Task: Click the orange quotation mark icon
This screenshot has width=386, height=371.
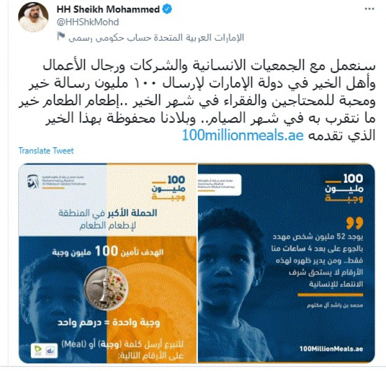Action: click(355, 223)
